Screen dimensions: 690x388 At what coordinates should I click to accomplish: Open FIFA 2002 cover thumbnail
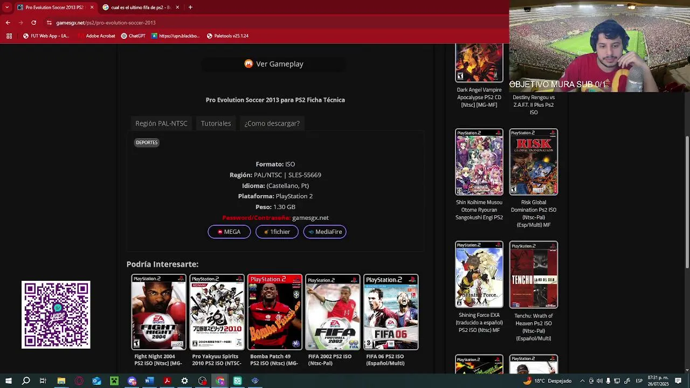coord(333,313)
